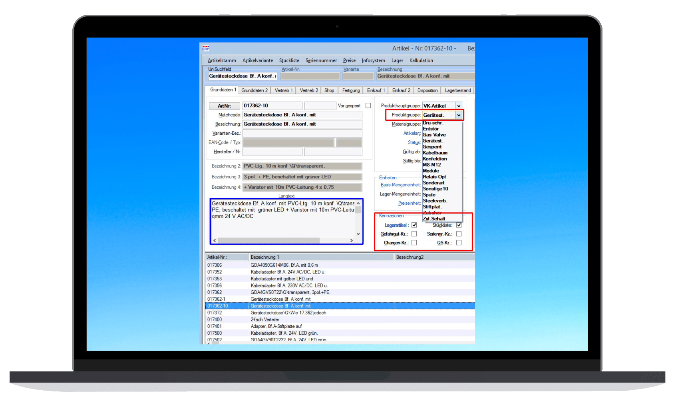Image resolution: width=674 pixels, height=405 pixels.
Task: Toggle the Lagerartikel checkbox
Action: 414,225
